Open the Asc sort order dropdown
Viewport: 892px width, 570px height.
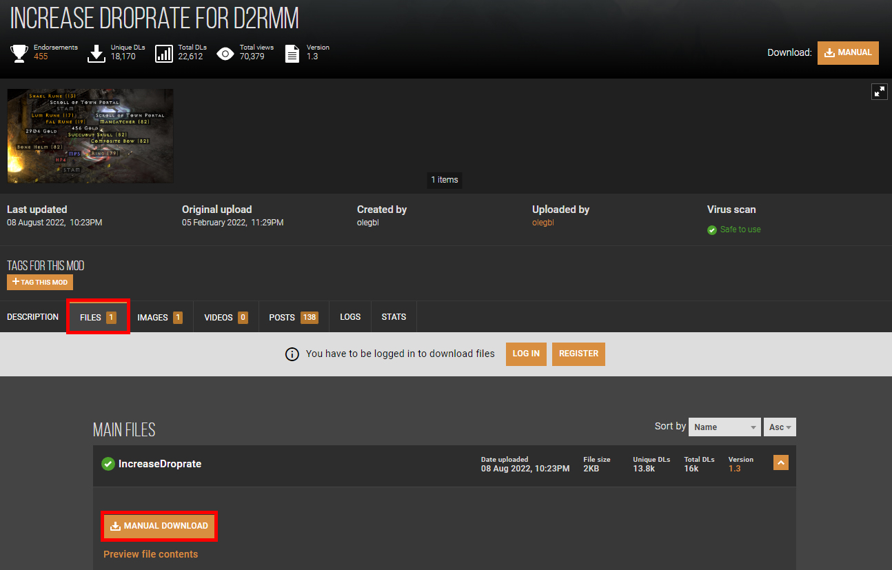click(x=780, y=427)
